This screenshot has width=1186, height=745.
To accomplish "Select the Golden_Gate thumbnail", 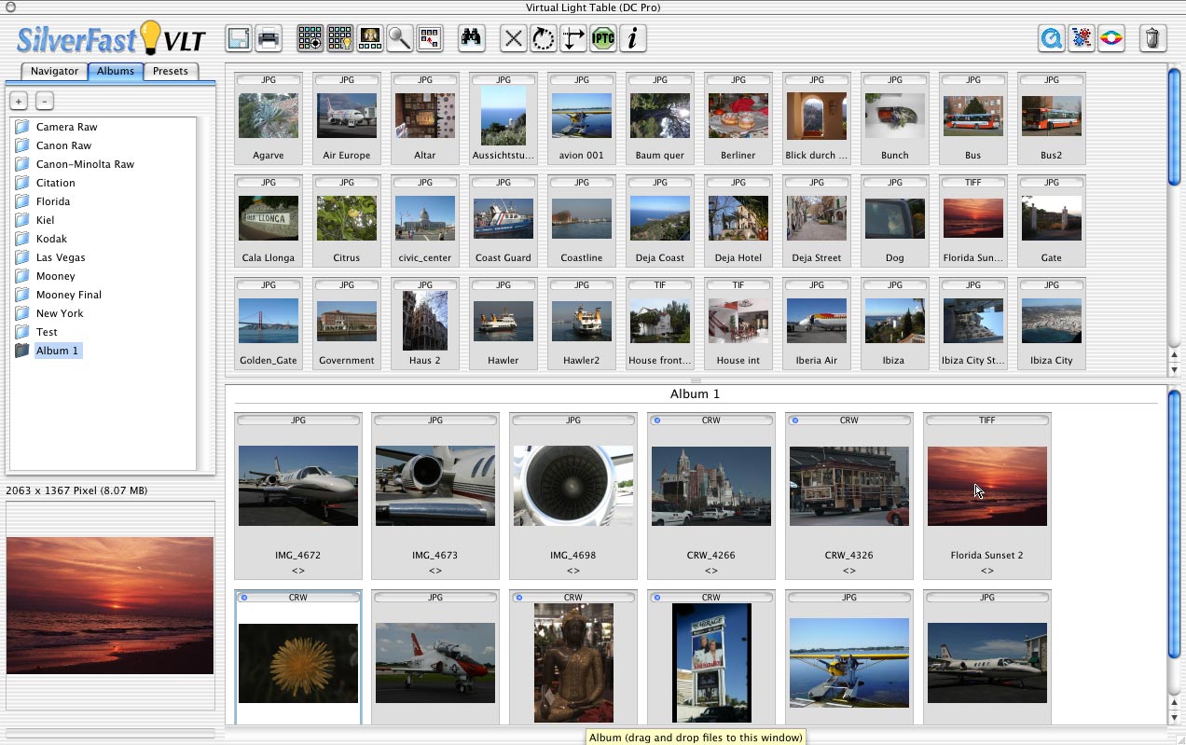I will pyautogui.click(x=269, y=321).
